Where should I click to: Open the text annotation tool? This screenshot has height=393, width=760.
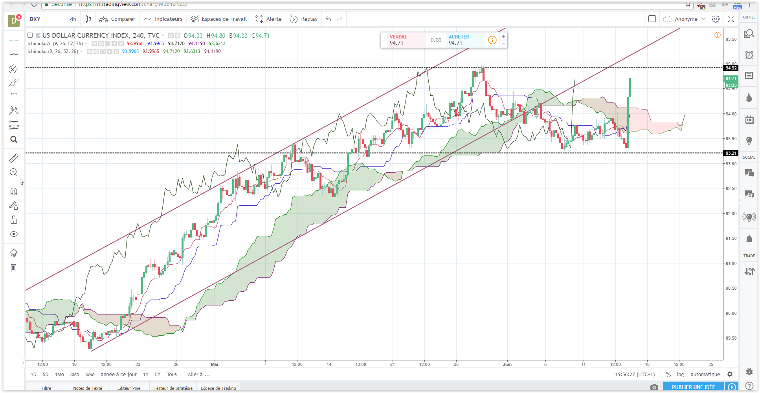pyautogui.click(x=14, y=97)
